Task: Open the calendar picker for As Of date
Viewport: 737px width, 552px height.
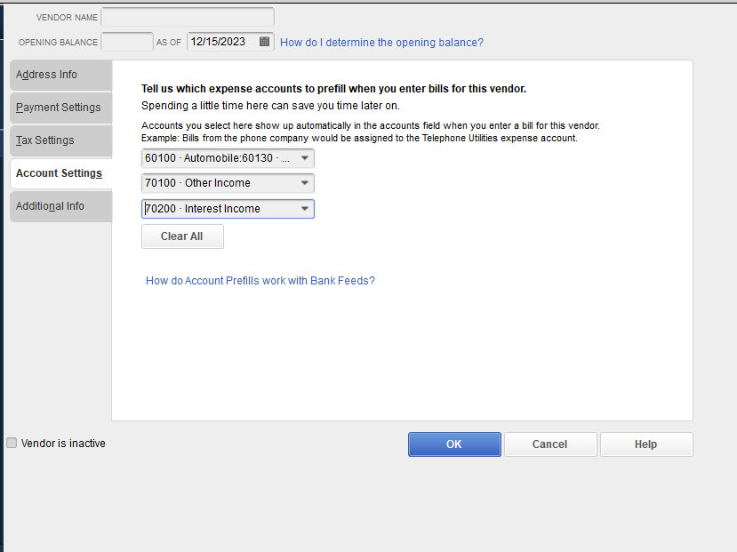Action: (265, 42)
